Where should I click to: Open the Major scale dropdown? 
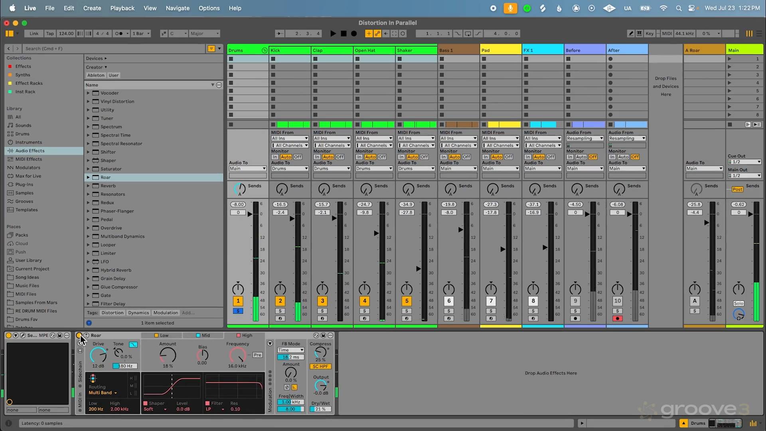(205, 34)
